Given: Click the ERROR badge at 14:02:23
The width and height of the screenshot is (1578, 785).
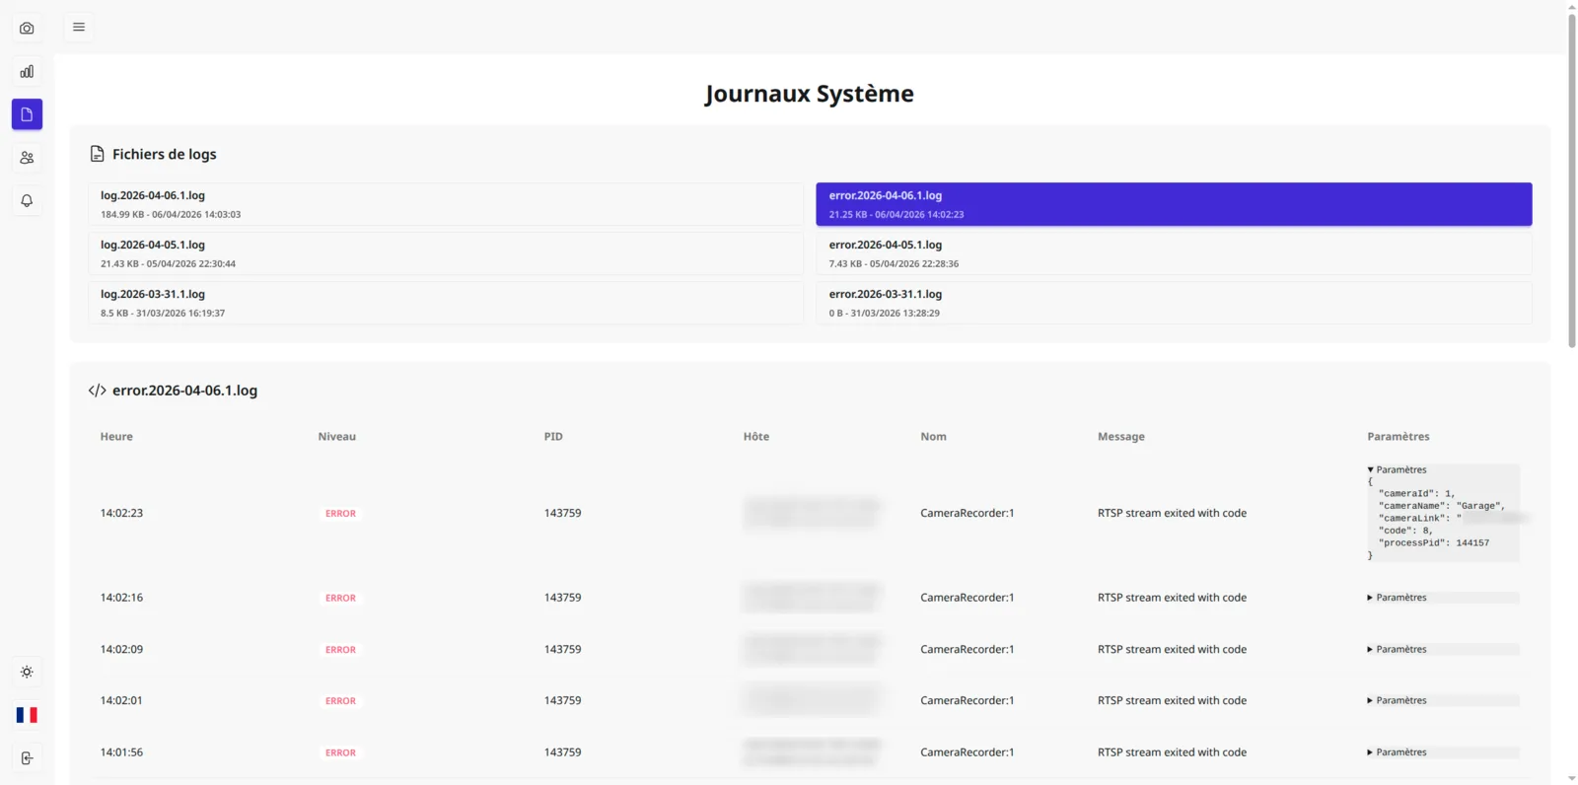Looking at the screenshot, I should pyautogui.click(x=340, y=514).
